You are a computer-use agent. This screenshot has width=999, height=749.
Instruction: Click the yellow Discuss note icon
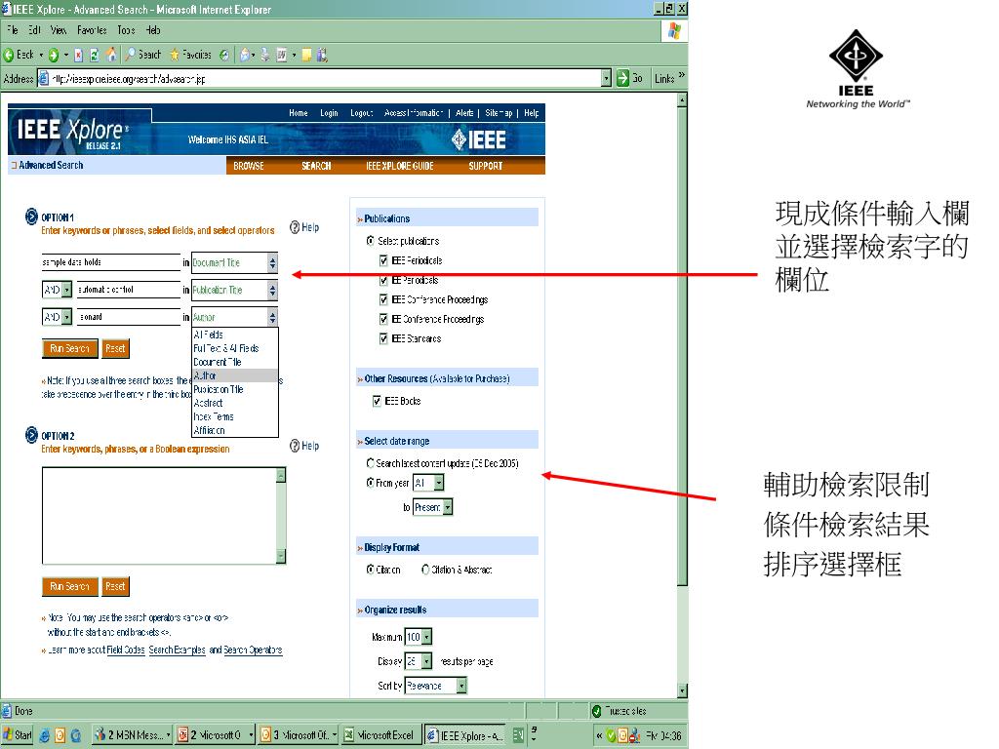point(306,56)
